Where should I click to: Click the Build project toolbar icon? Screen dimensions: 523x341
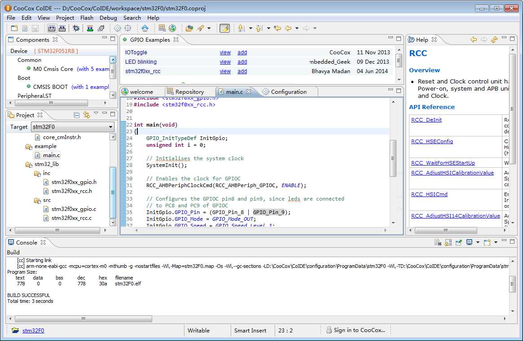pyautogui.click(x=52, y=28)
